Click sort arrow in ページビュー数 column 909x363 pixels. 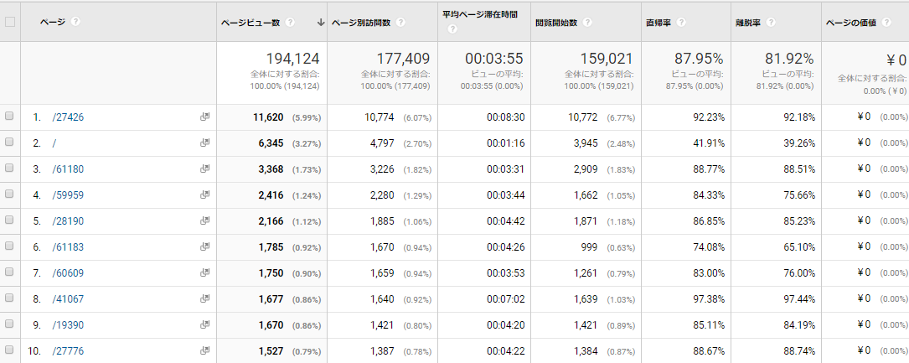[321, 22]
